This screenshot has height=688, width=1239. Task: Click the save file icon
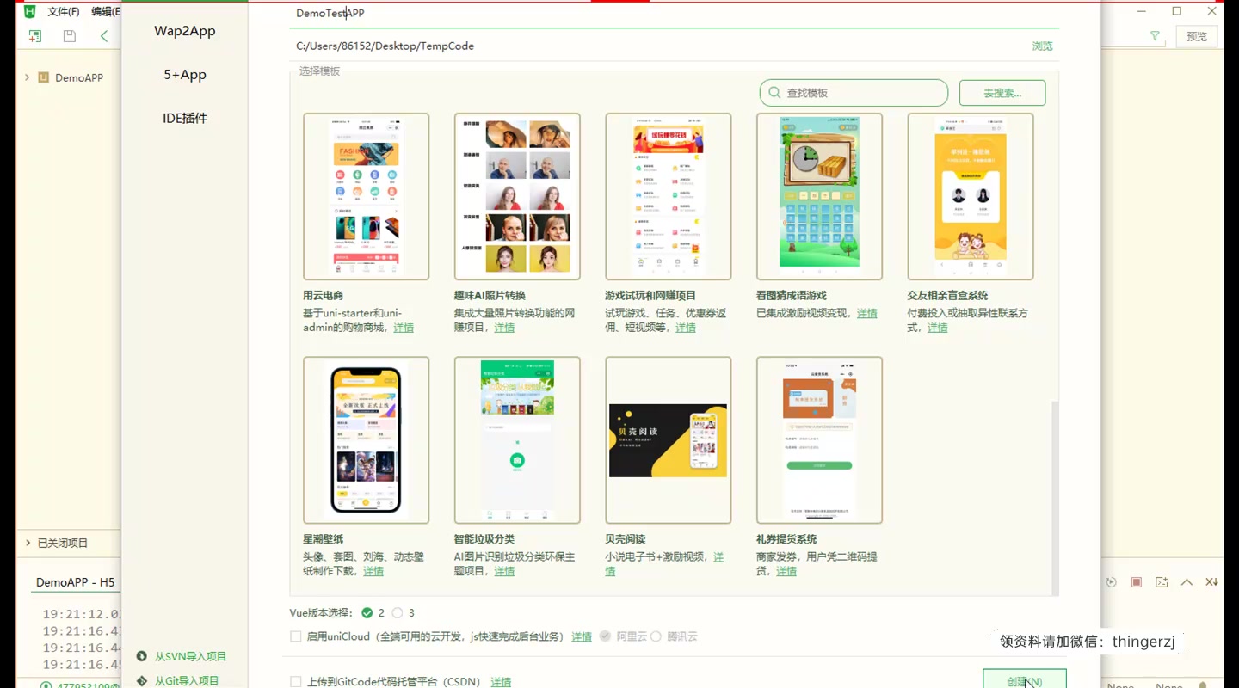click(69, 36)
